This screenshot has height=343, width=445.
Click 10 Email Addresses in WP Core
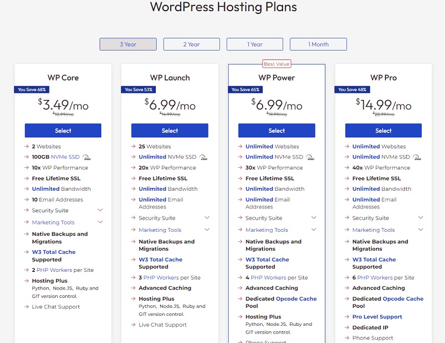coord(57,200)
